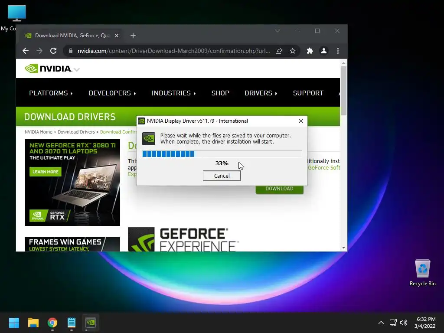Click the NVIDIA logo on the page
Image resolution: width=444 pixels, height=333 pixels.
[48, 69]
